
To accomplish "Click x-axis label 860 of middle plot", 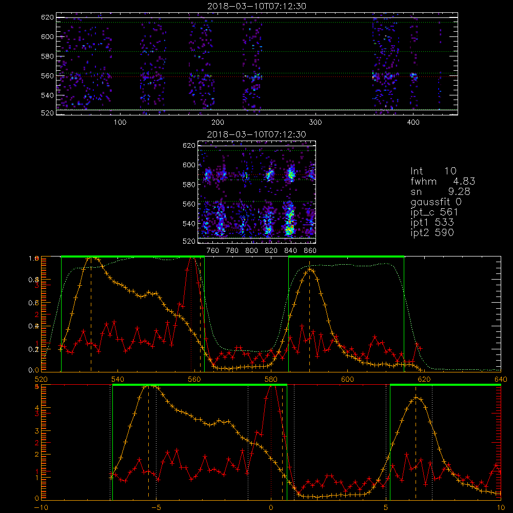I will 310,251.
